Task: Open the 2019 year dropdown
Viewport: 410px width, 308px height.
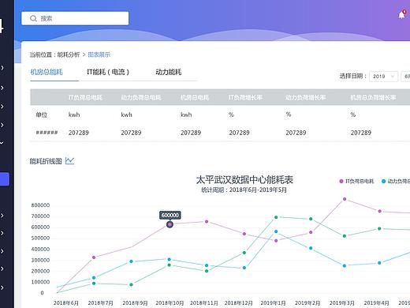Action: coord(383,77)
